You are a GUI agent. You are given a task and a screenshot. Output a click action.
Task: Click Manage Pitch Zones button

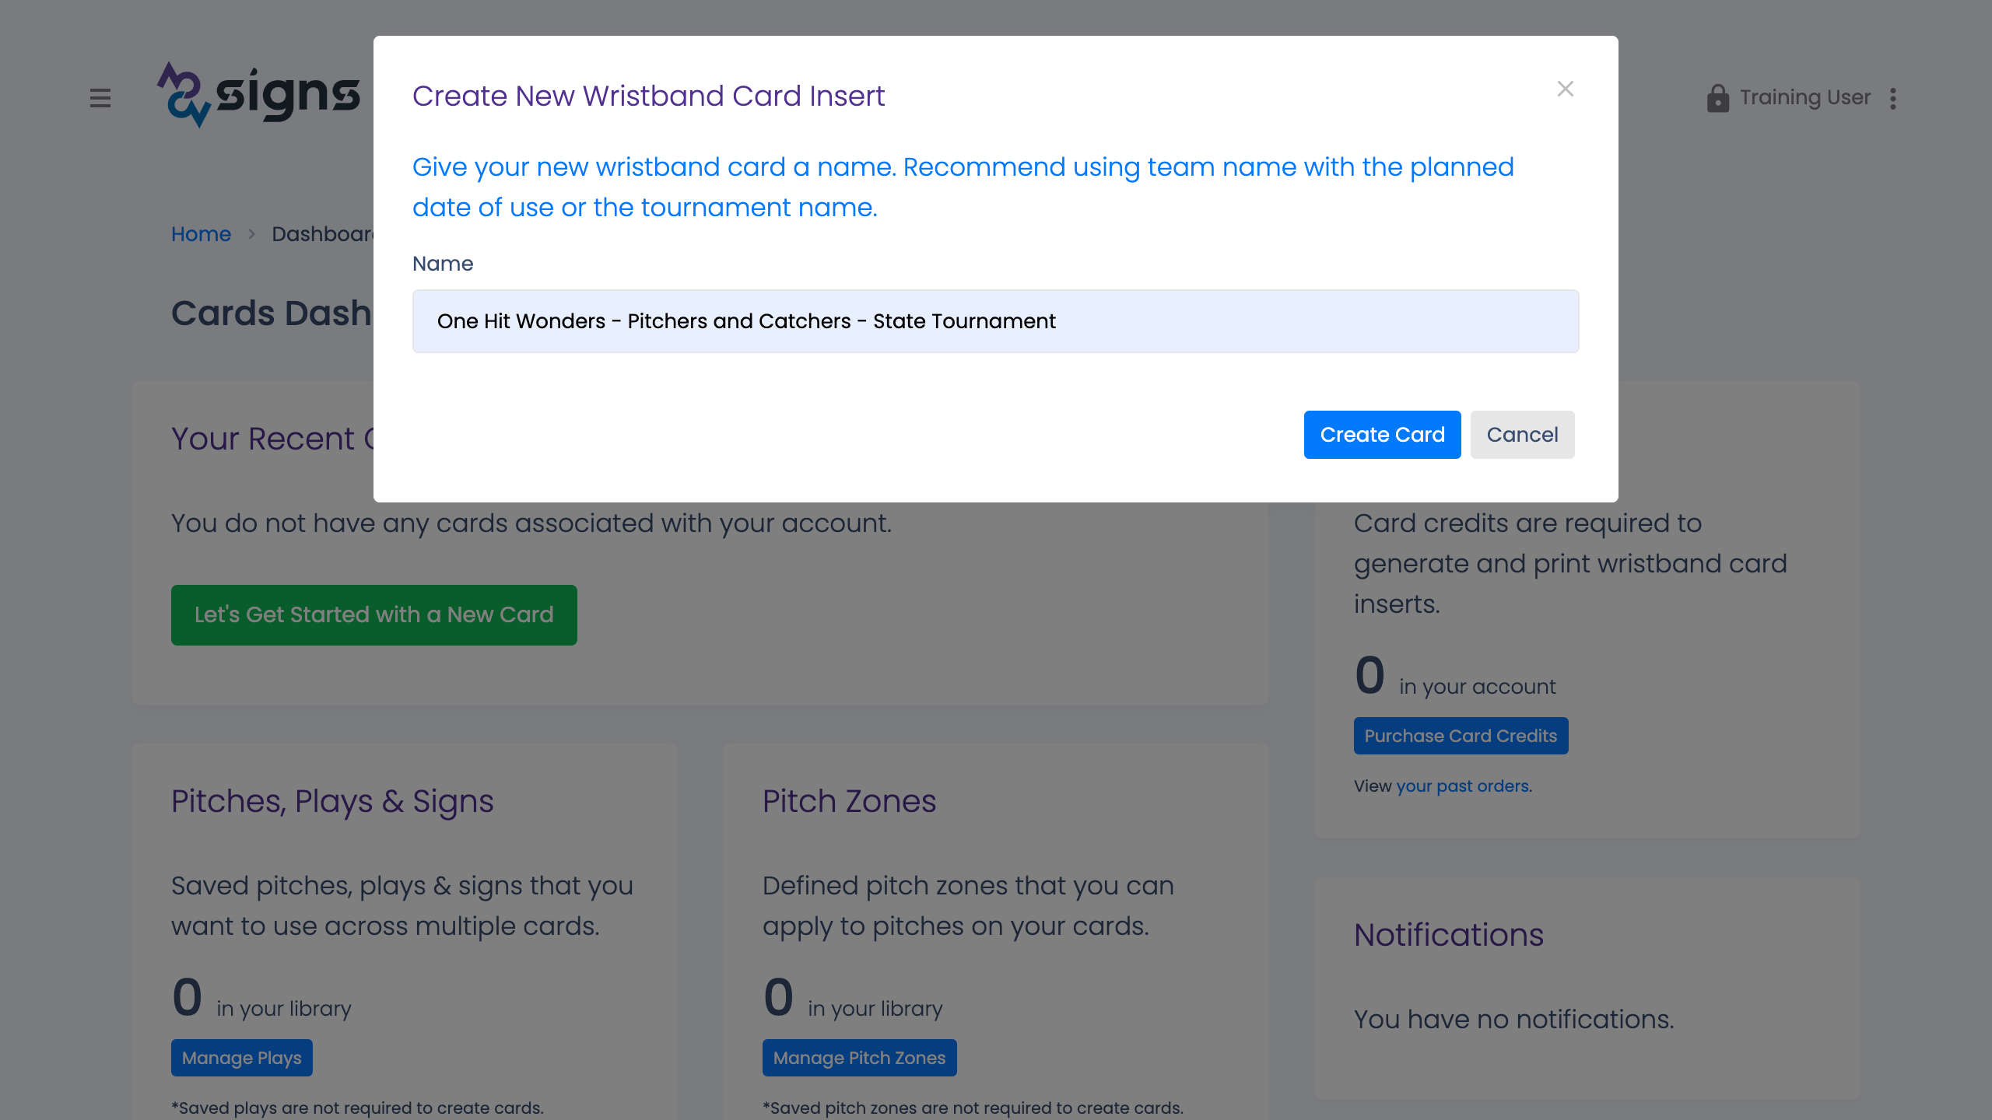(859, 1058)
